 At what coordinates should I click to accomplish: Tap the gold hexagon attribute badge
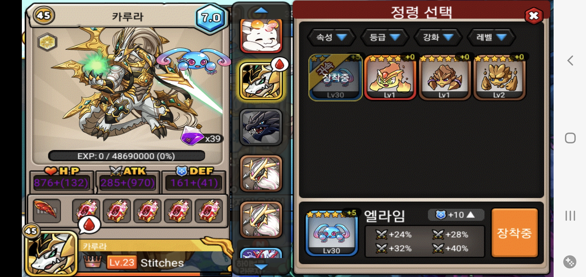[x=47, y=42]
